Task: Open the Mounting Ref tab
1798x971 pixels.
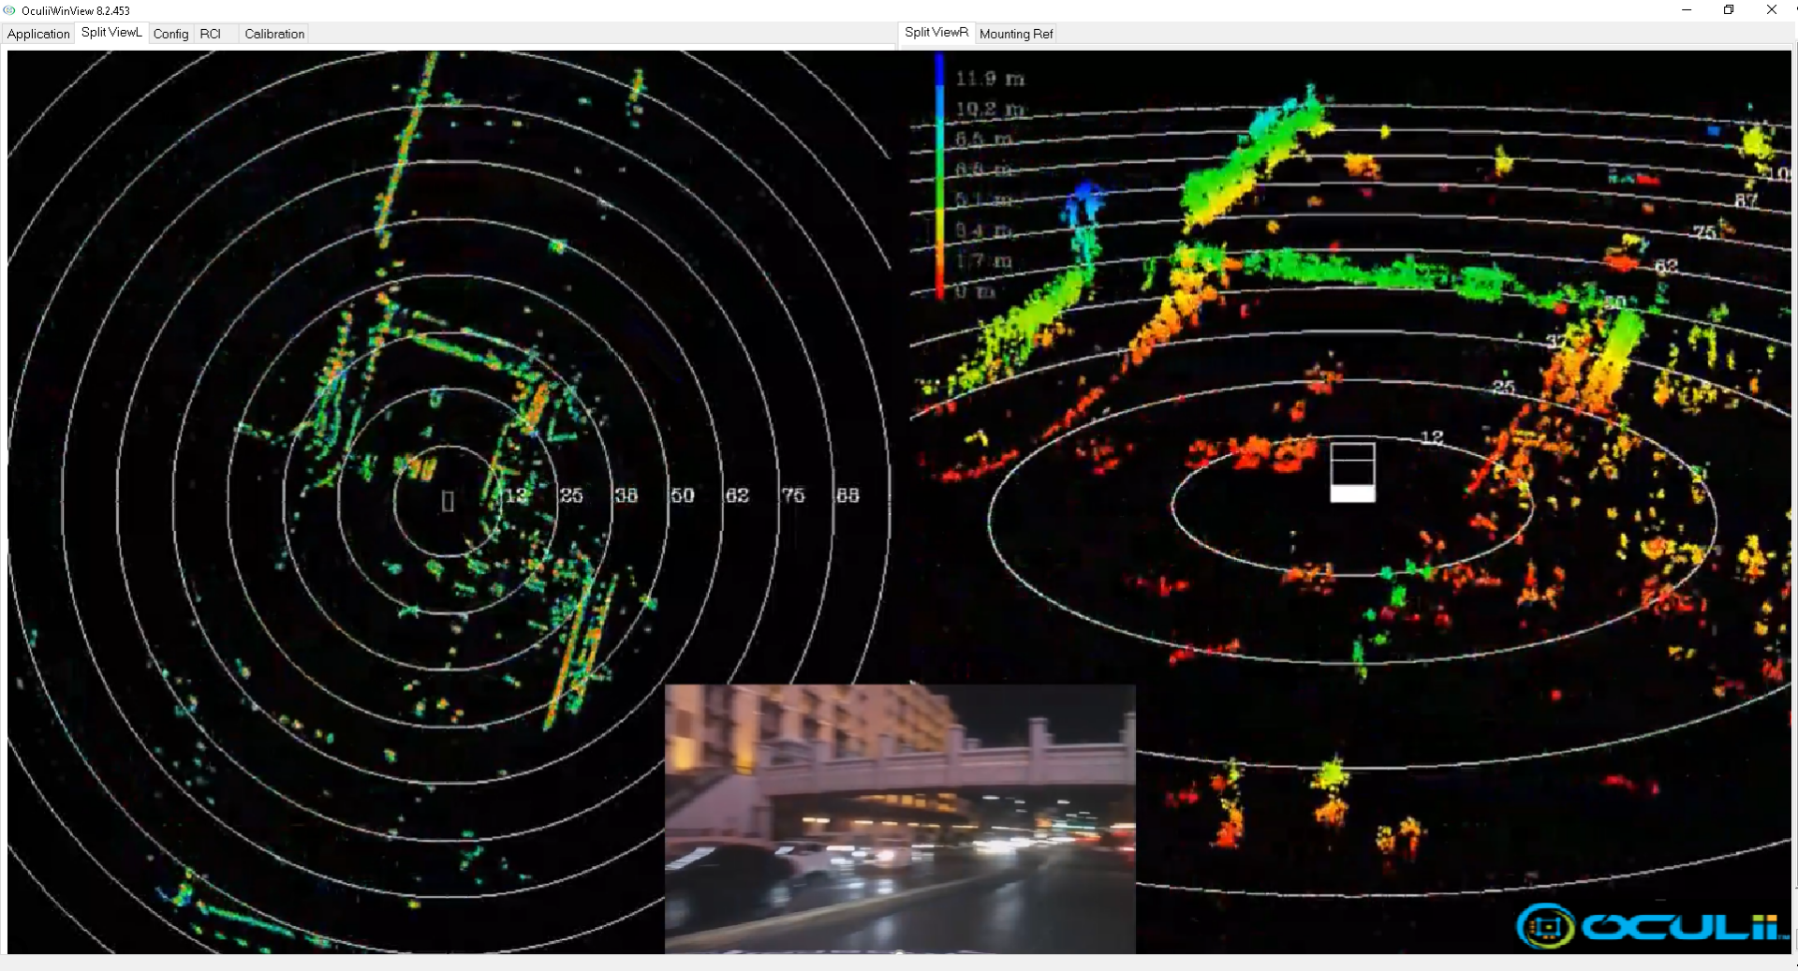Action: pyautogui.click(x=1016, y=34)
